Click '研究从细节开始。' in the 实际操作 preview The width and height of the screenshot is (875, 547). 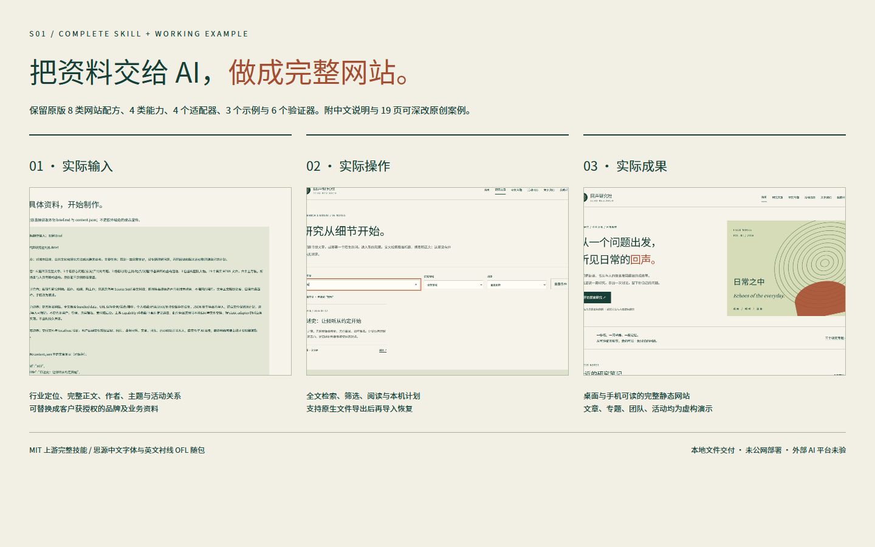[346, 231]
